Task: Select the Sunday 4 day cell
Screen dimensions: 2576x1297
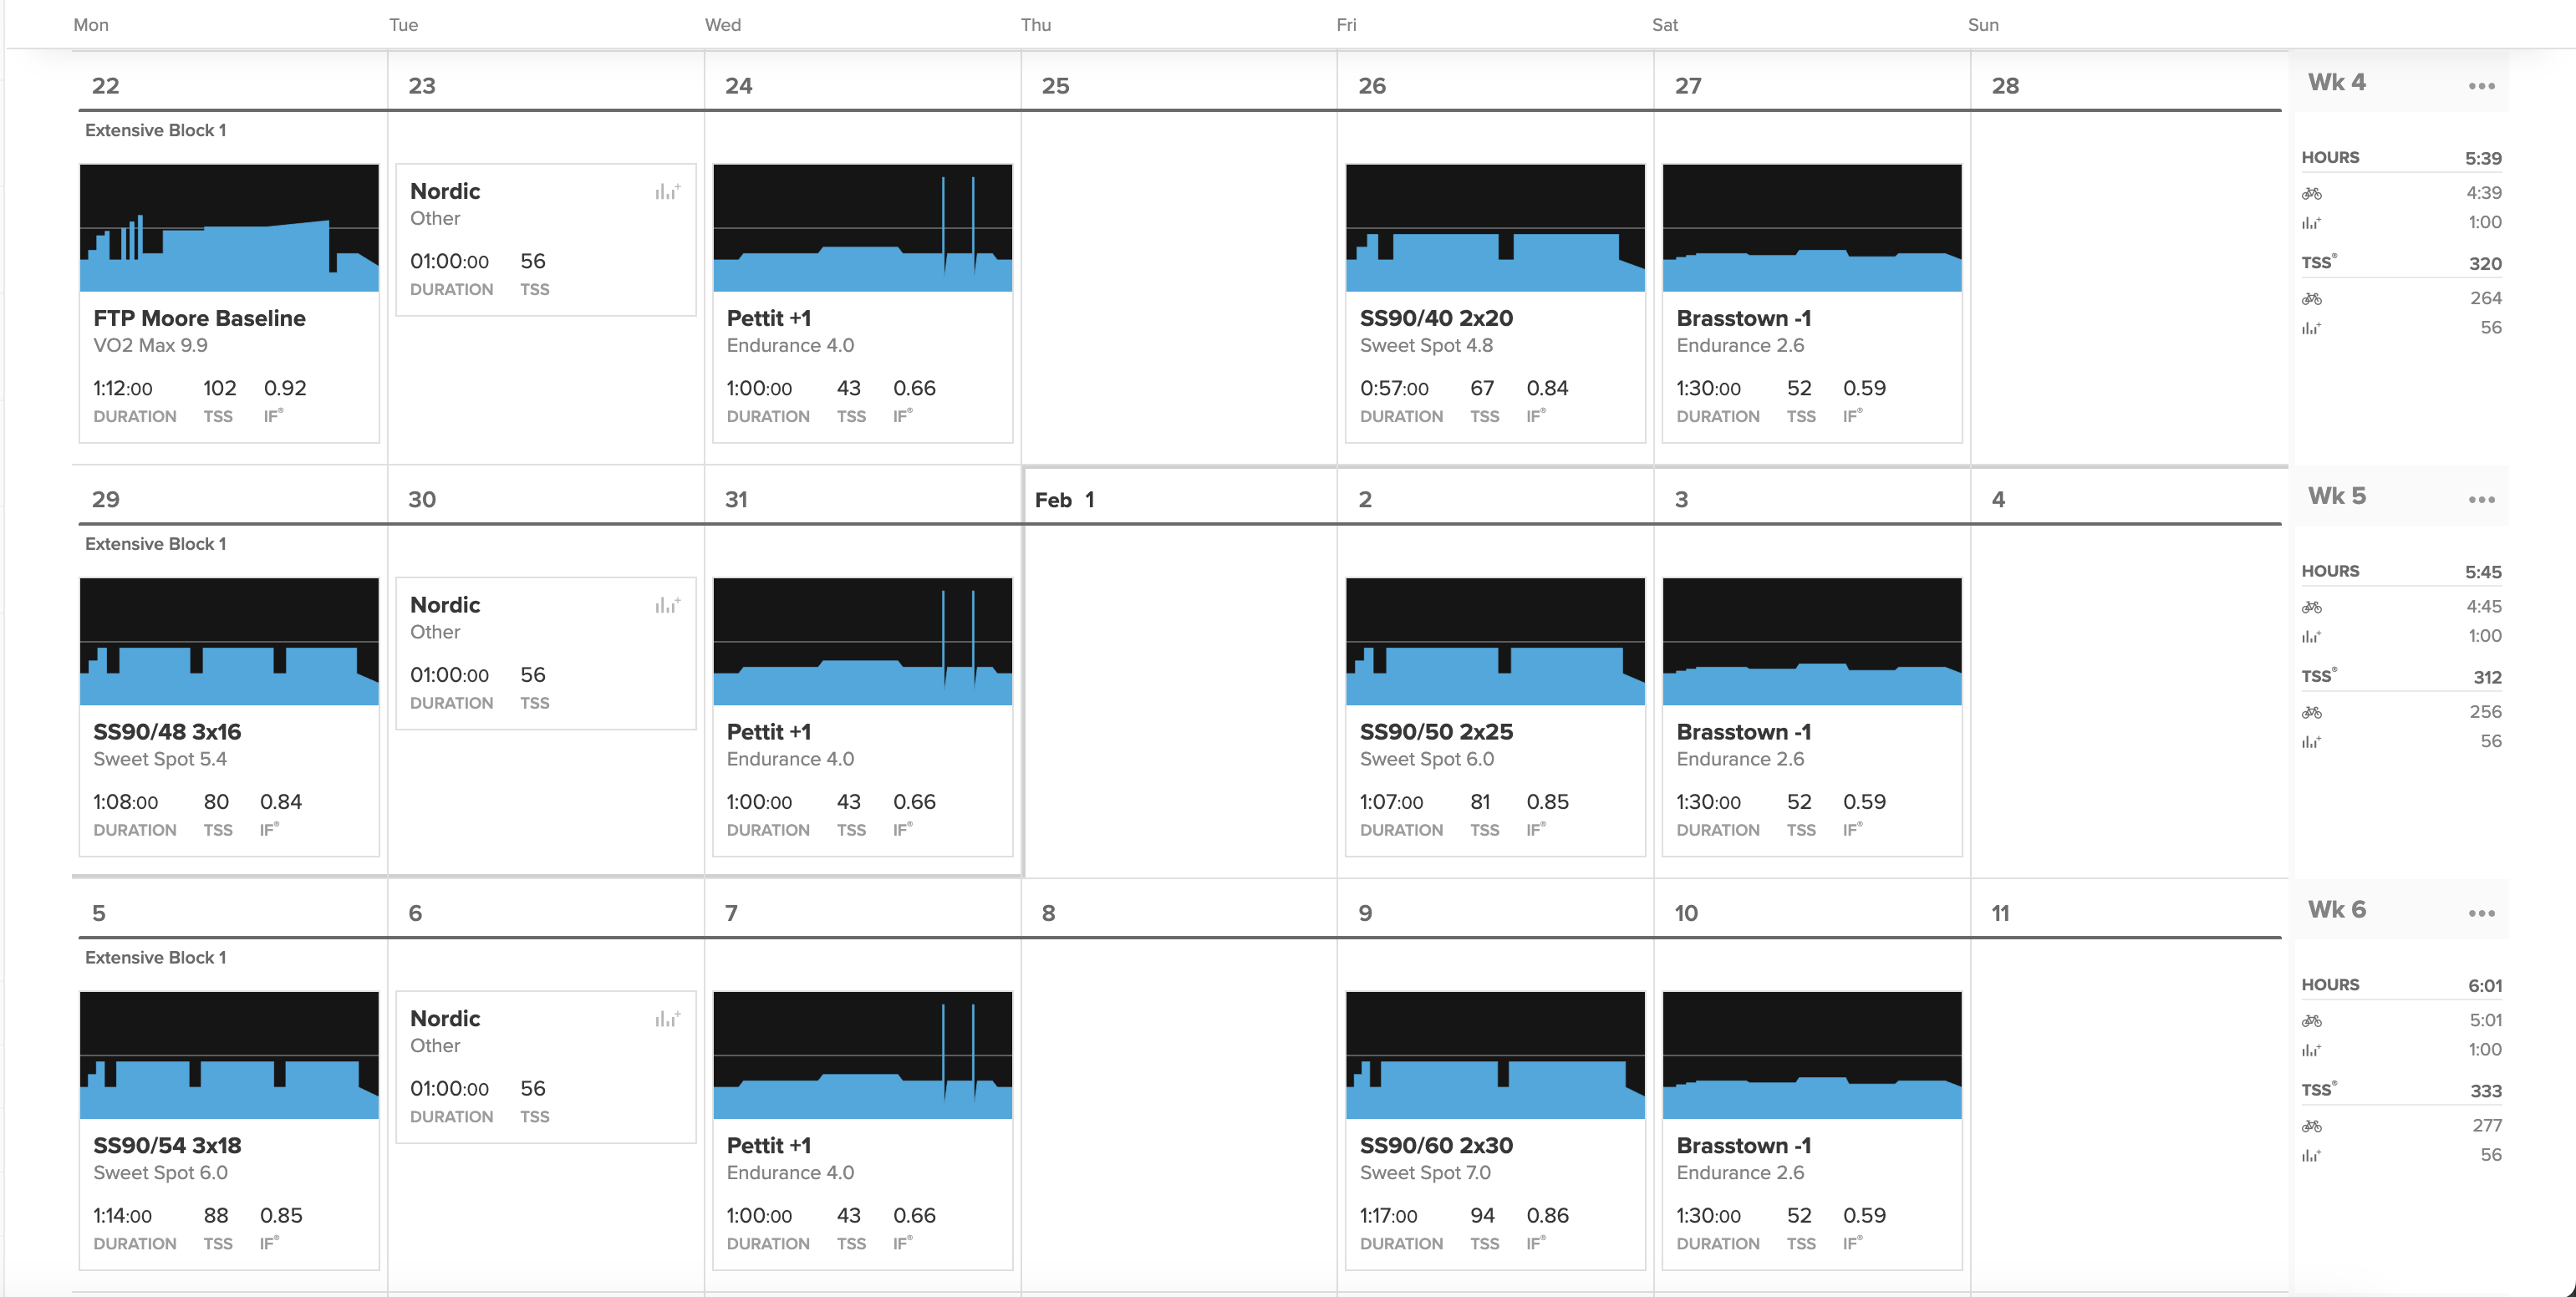Action: 2129,672
